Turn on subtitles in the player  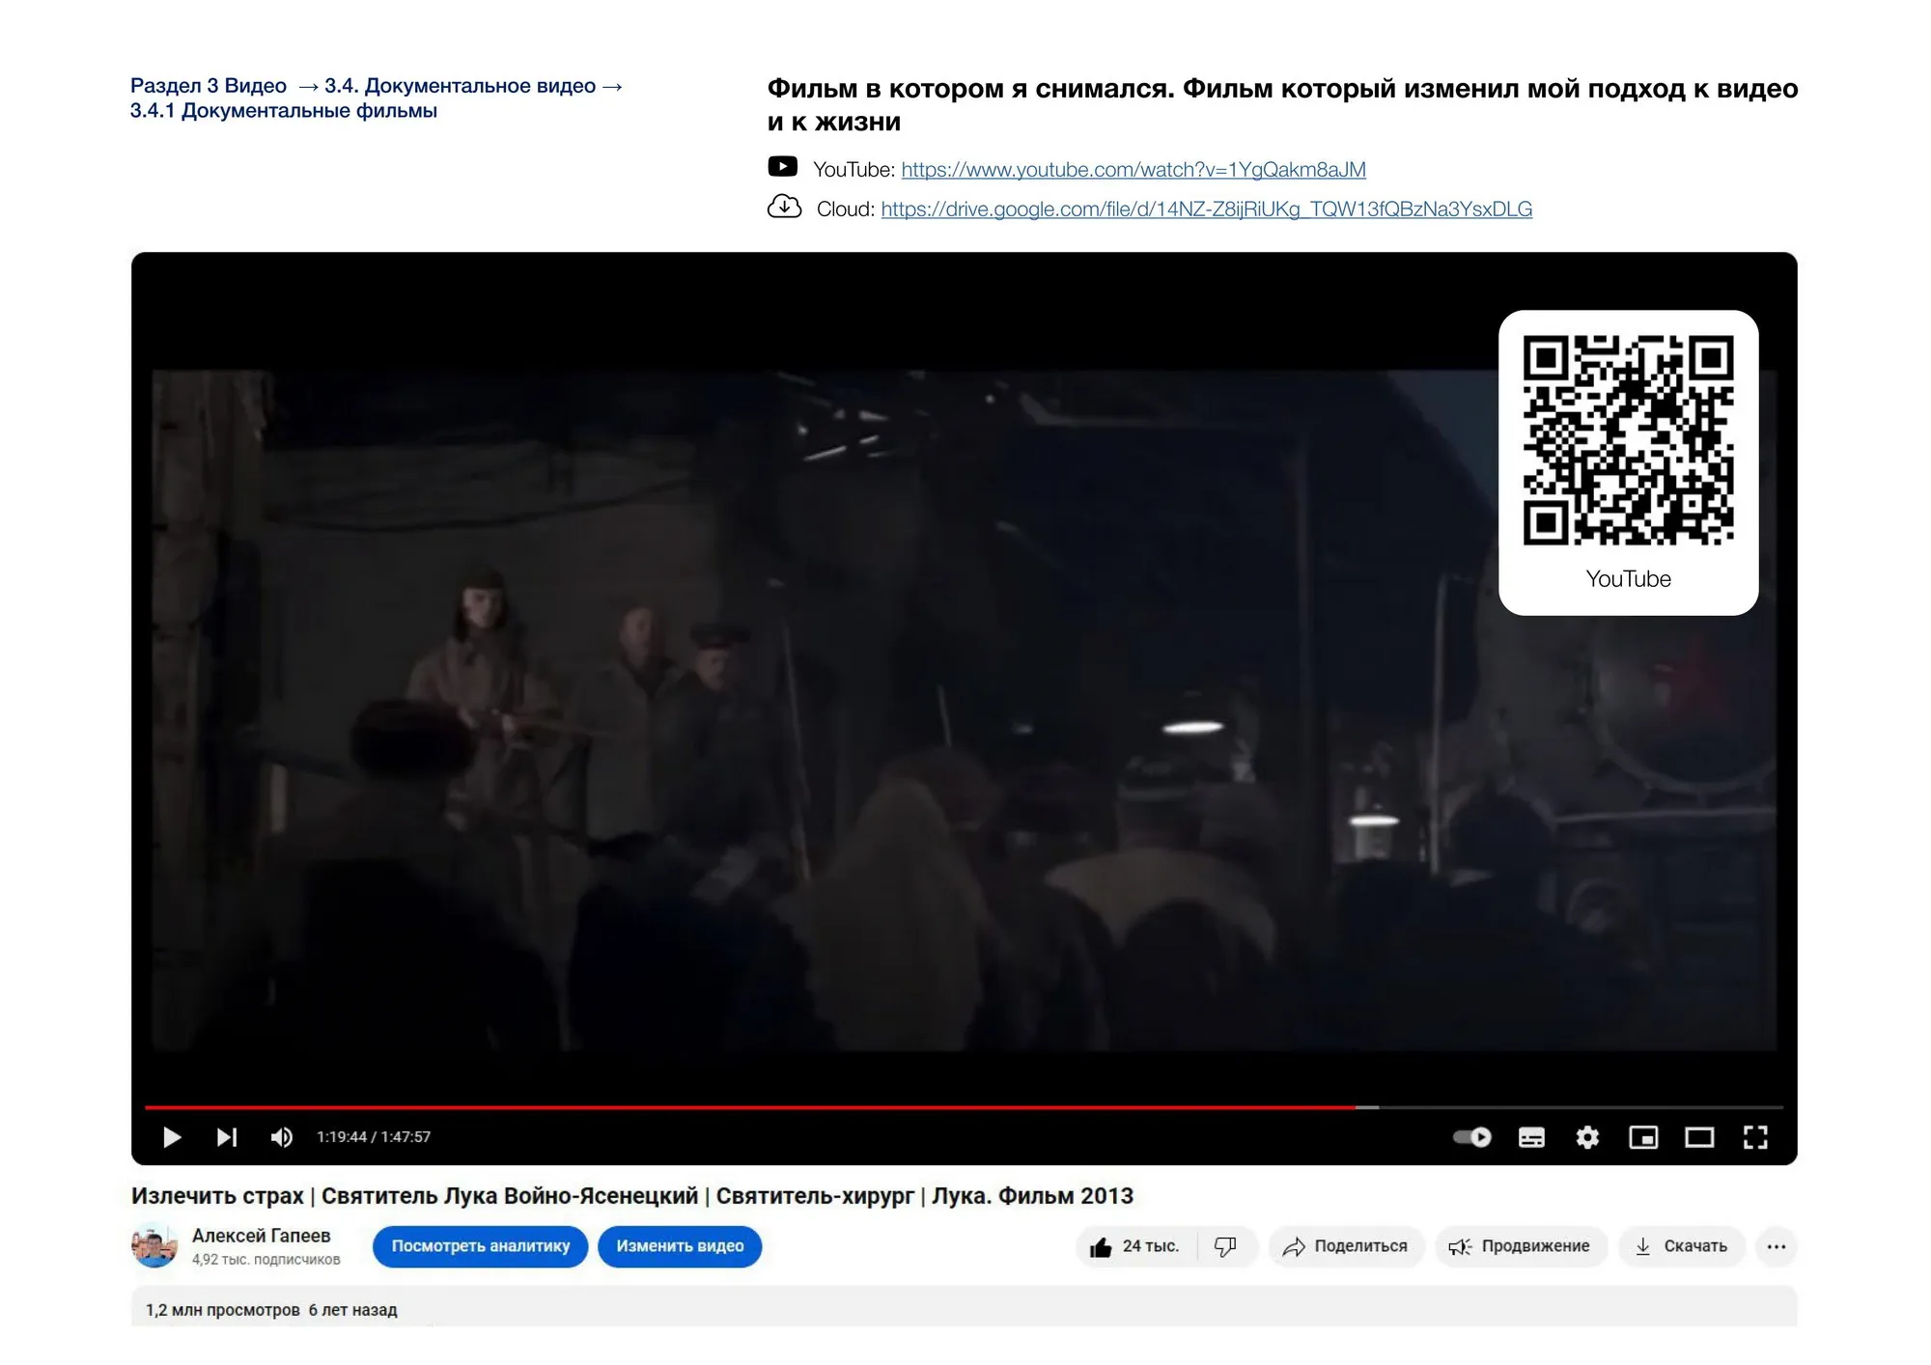1531,1137
